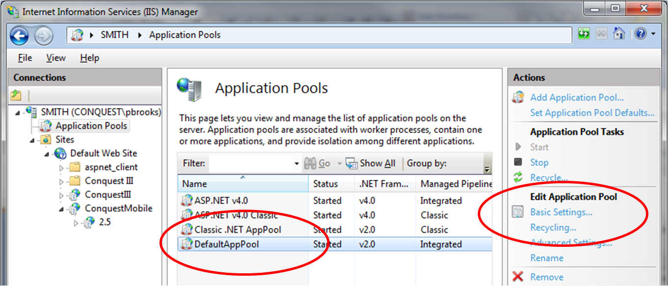Open the File menu
The height and width of the screenshot is (286, 668).
[25, 58]
